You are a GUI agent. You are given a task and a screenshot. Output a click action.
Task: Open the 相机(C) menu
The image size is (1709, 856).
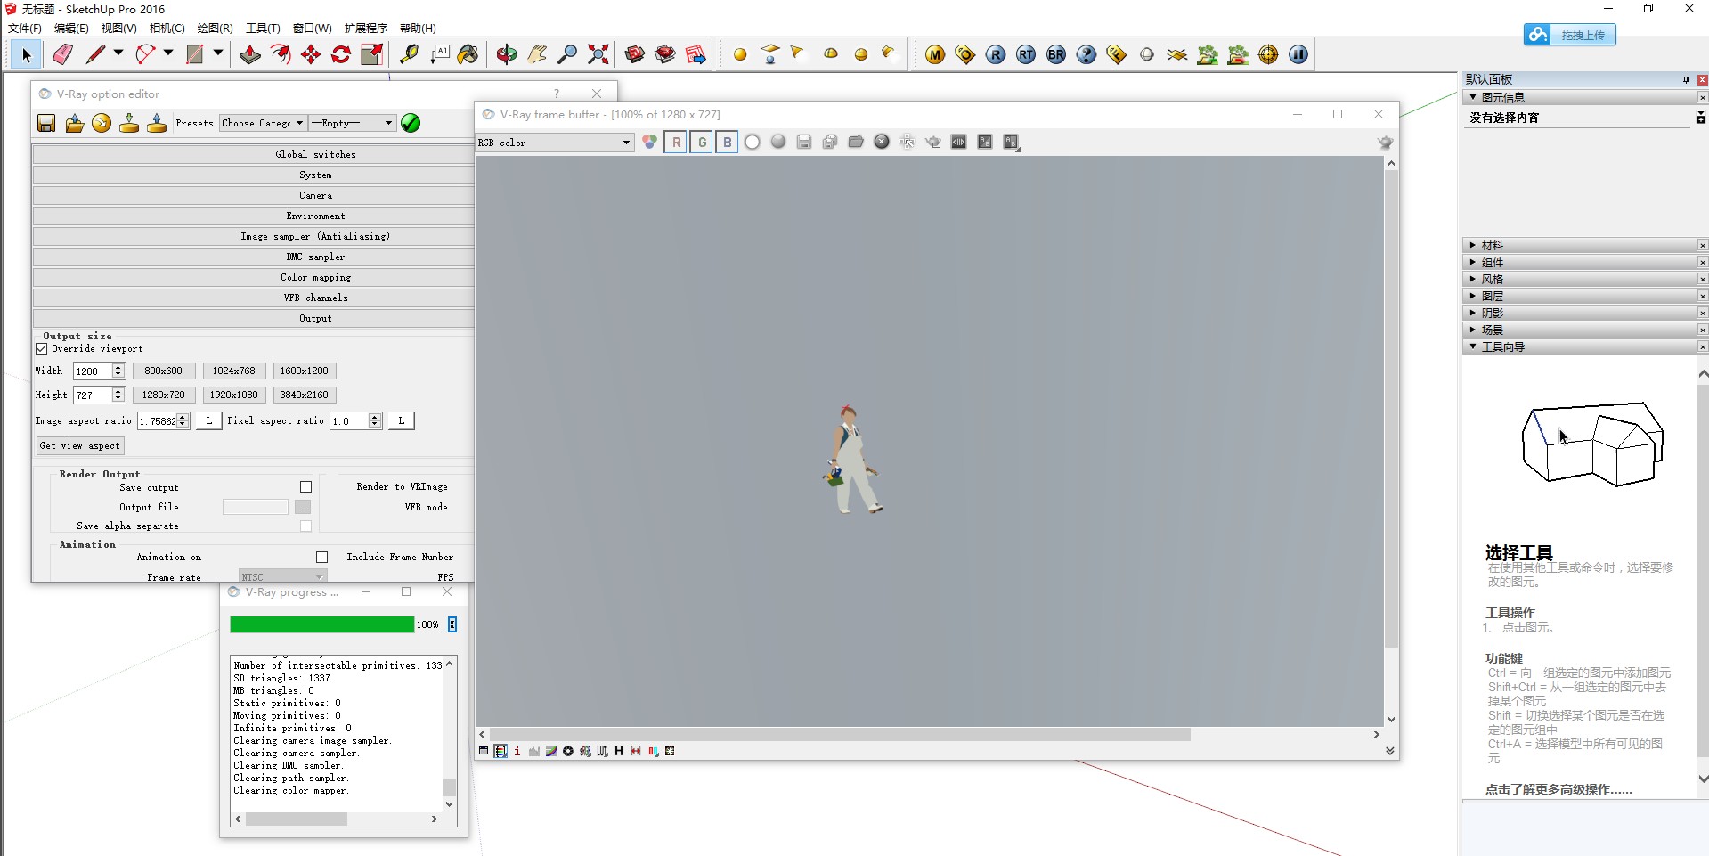[x=167, y=28]
